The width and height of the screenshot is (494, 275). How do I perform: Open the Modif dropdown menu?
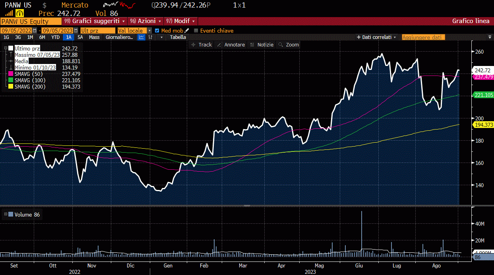(x=181, y=21)
